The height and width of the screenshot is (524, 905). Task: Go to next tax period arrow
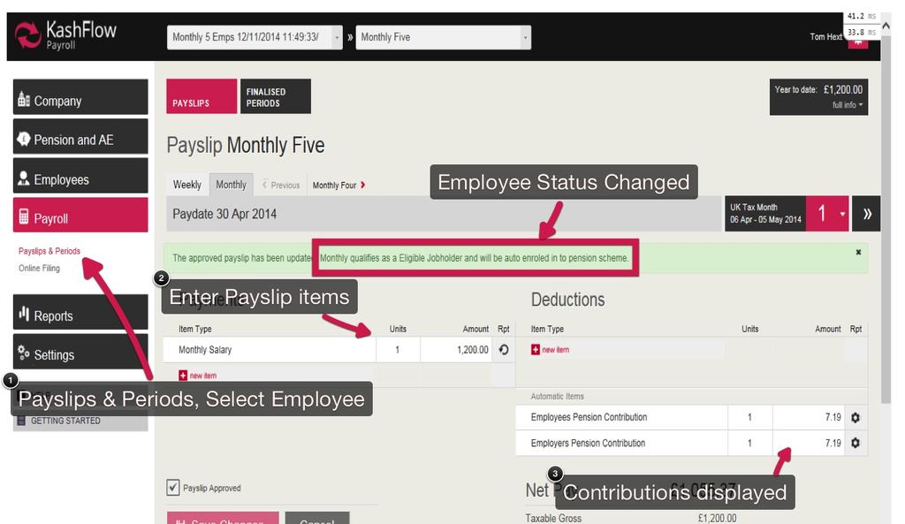pyautogui.click(x=867, y=214)
